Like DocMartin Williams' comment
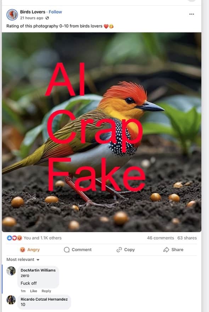The width and height of the screenshot is (209, 312). pyautogui.click(x=33, y=291)
